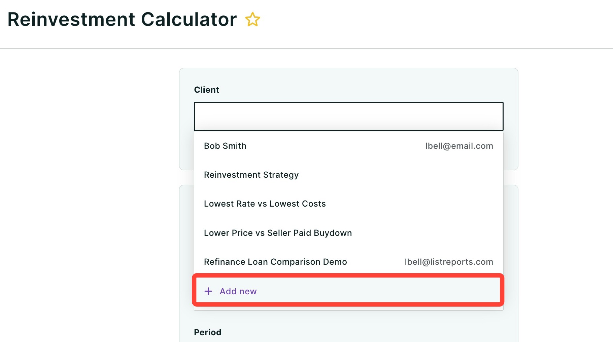The width and height of the screenshot is (613, 342).
Task: Click the Add new label text
Action: 238,291
